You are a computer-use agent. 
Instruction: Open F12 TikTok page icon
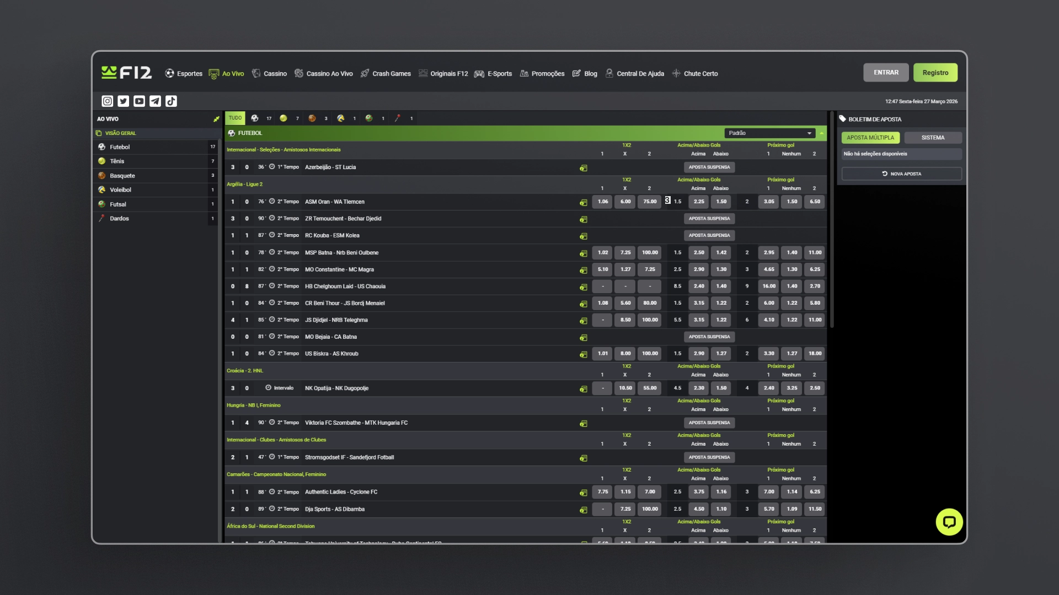[172, 101]
